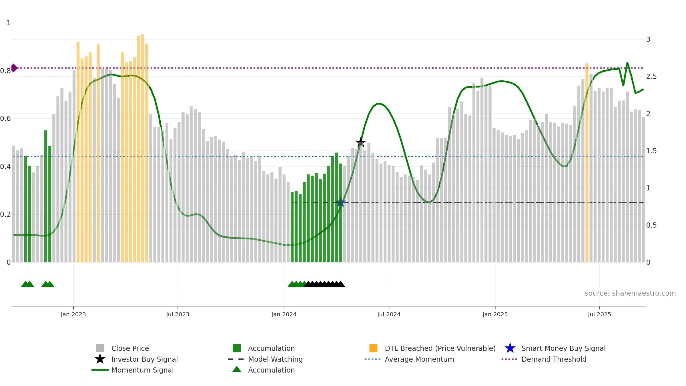
Task: Click the green Accumulation square legend icon
Action: tap(237, 348)
